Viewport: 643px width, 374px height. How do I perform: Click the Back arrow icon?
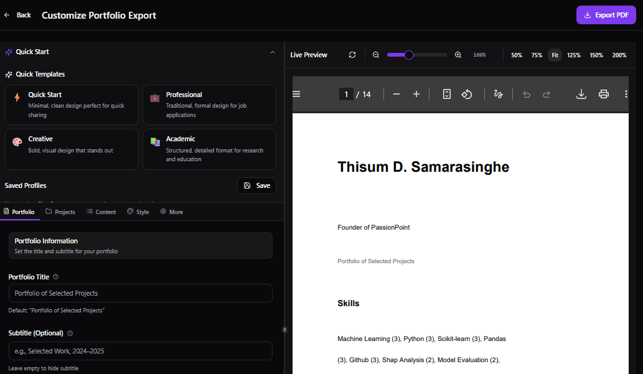(7, 15)
